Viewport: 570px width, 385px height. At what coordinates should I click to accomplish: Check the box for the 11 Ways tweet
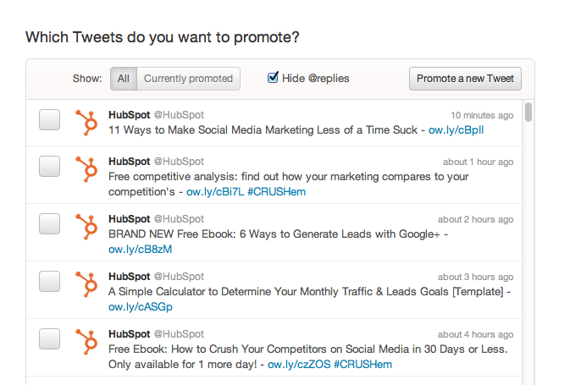(x=49, y=119)
